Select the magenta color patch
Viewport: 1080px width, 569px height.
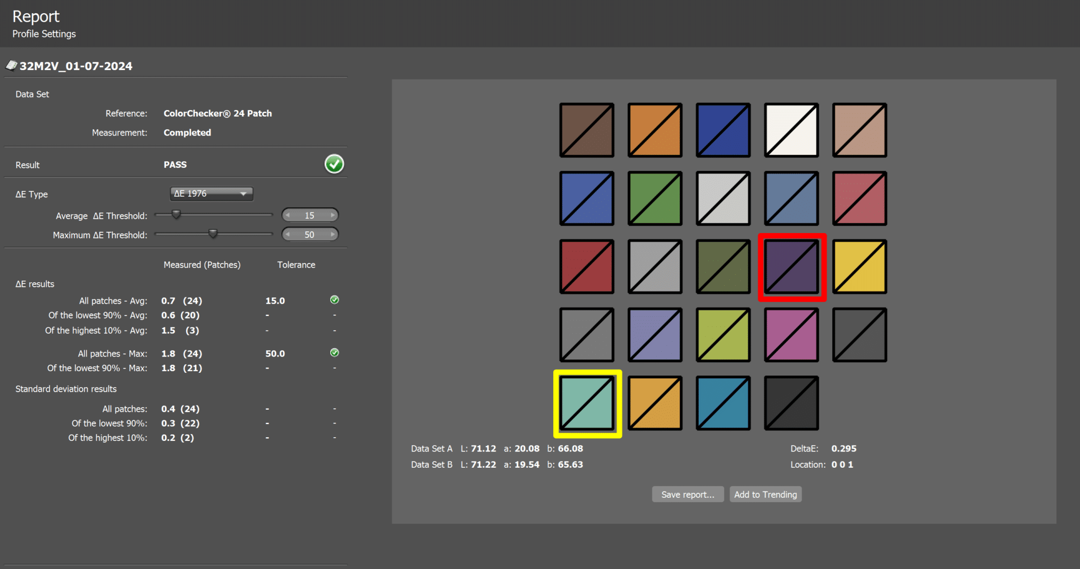coord(792,335)
